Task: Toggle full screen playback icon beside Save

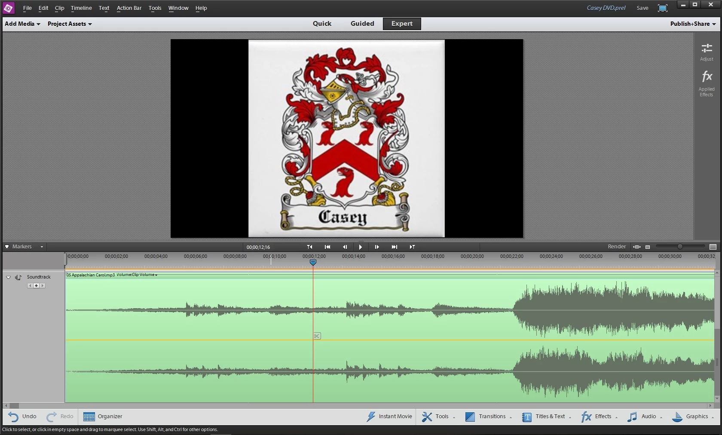Action: click(663, 8)
